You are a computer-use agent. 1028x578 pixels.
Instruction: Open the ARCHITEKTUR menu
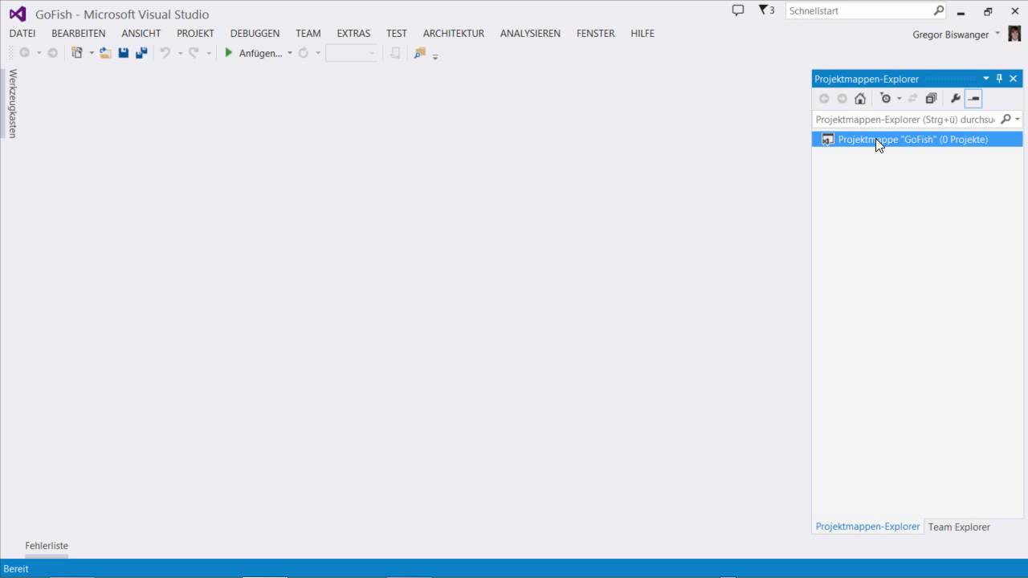(454, 33)
